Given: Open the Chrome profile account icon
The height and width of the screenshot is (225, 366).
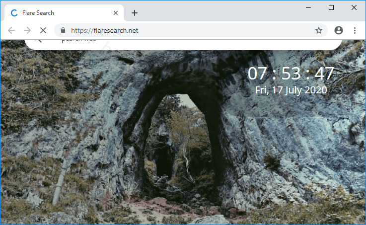Looking at the screenshot, I should click(339, 30).
